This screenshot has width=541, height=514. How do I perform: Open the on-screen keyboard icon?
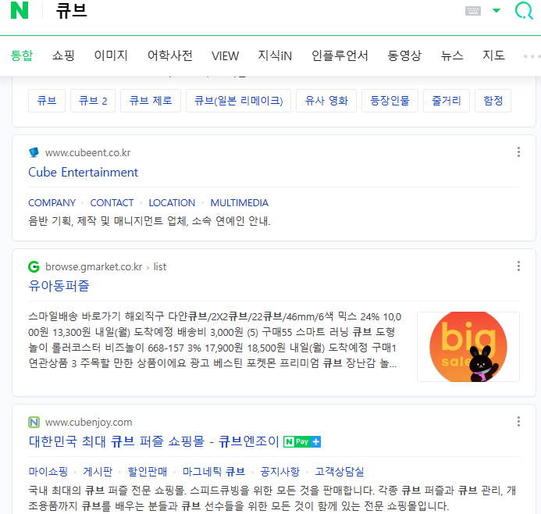(472, 11)
